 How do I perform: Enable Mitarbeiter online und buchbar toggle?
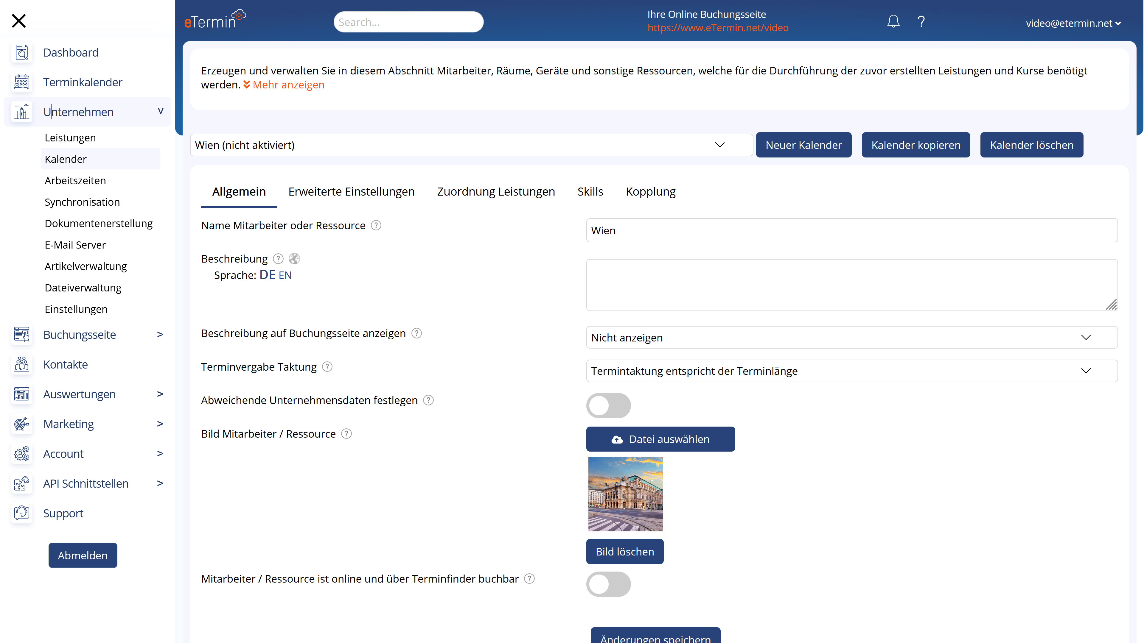pyautogui.click(x=609, y=584)
